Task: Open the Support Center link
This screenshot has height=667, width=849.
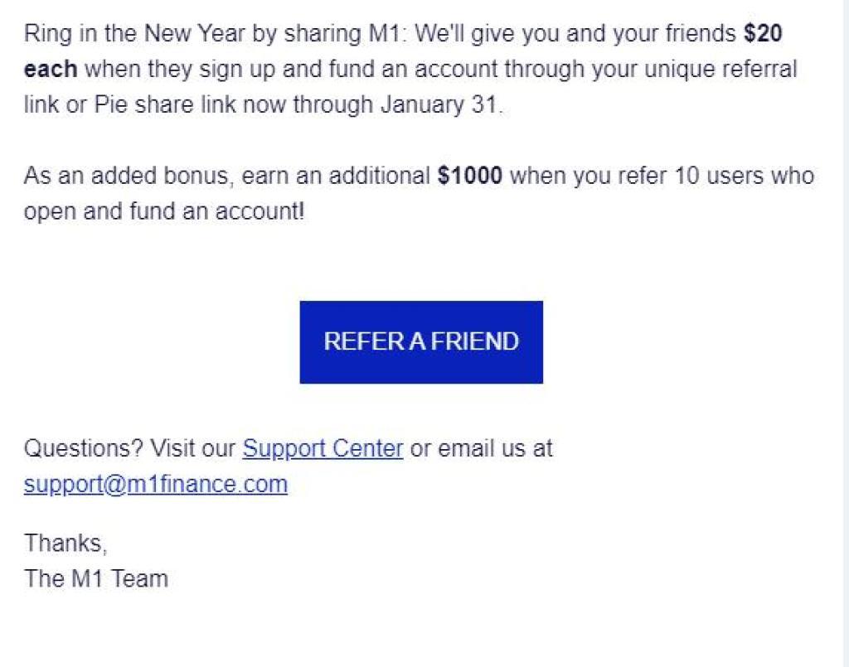Action: click(x=323, y=448)
